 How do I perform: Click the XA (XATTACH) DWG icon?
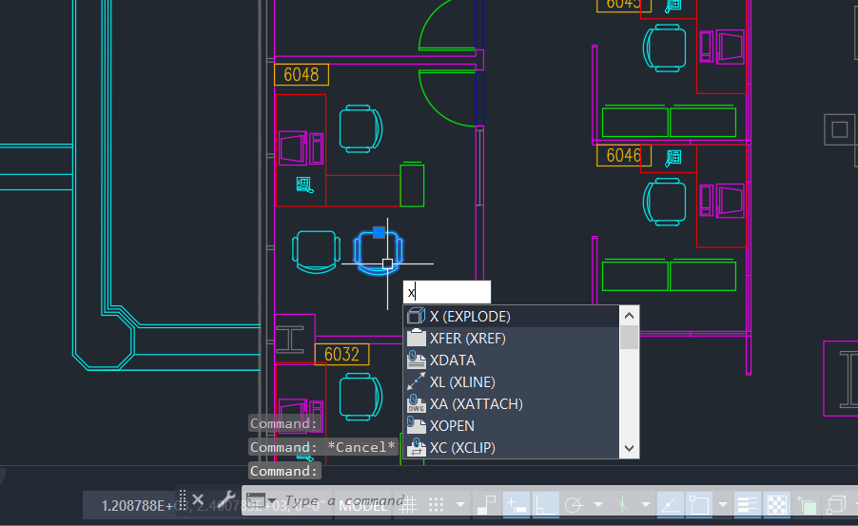pos(415,404)
